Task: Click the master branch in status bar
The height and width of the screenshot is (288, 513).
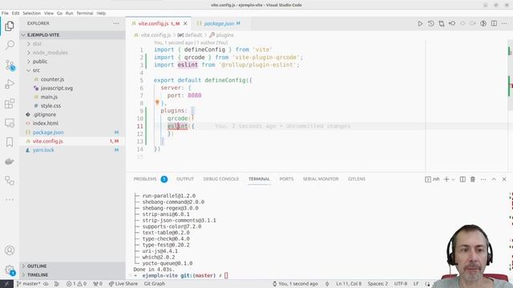Action: (x=28, y=284)
